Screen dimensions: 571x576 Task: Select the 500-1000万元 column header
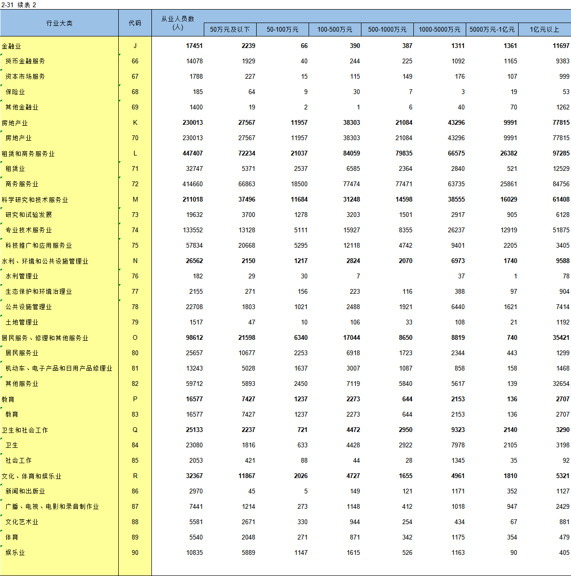coord(387,29)
